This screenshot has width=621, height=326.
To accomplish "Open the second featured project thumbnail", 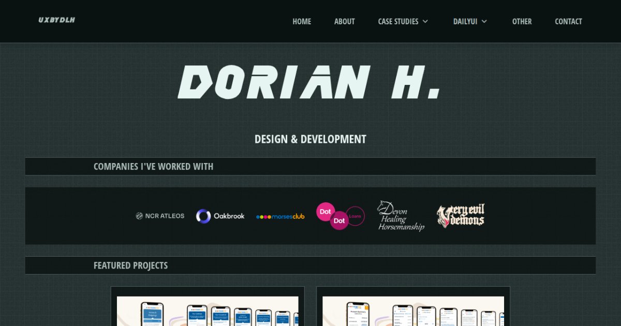I will tap(413, 310).
